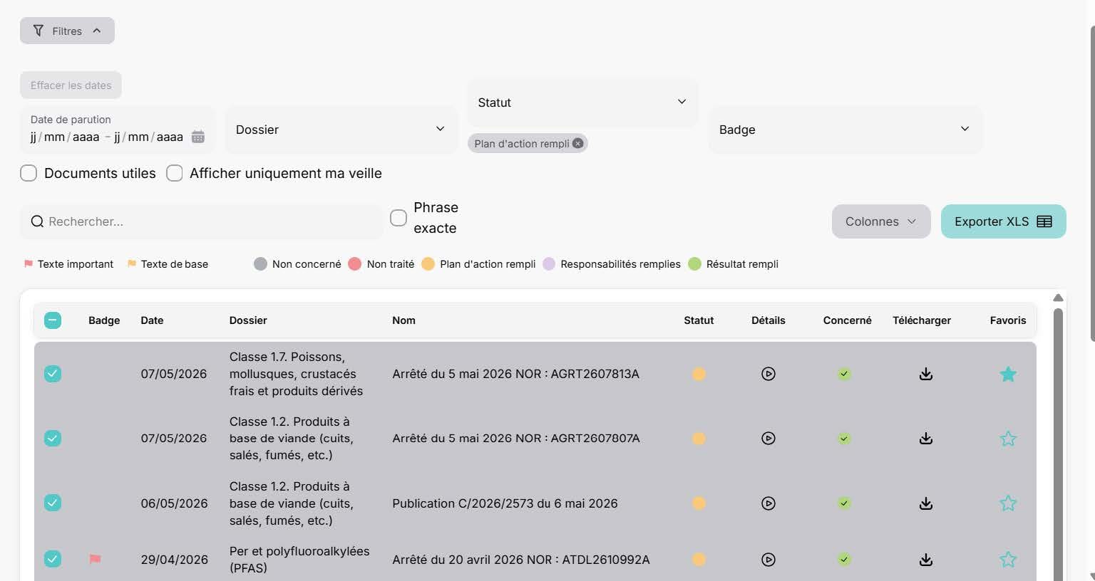The image size is (1095, 581).
Task: Open details for Arrêté ATDL2610992A
Action: tap(768, 560)
